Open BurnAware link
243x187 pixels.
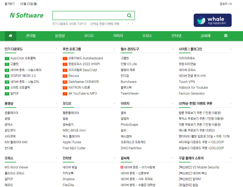pyautogui.click(x=129, y=82)
